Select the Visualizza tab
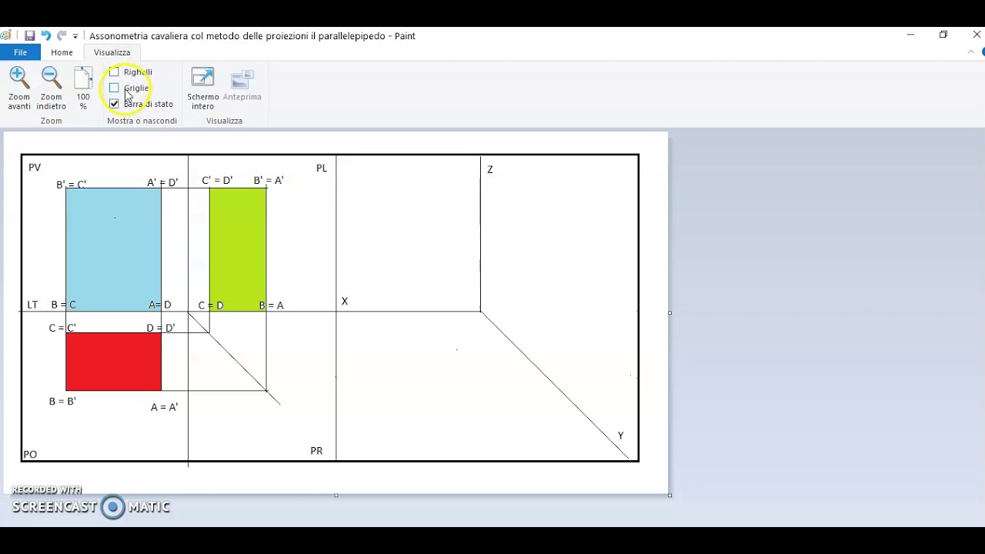The width and height of the screenshot is (985, 554). [x=112, y=52]
